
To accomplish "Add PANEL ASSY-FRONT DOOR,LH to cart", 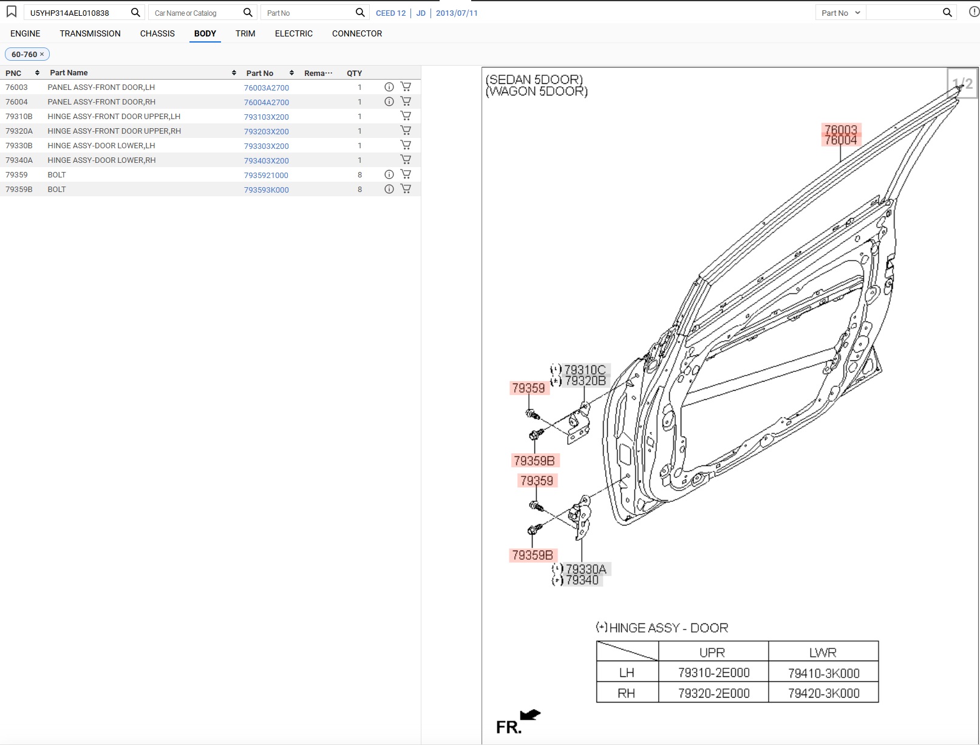I will 406,87.
